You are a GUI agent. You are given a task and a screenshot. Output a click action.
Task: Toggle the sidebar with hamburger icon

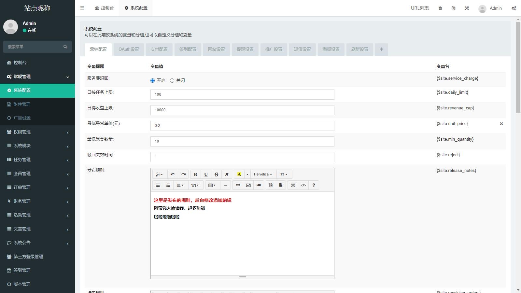82,8
